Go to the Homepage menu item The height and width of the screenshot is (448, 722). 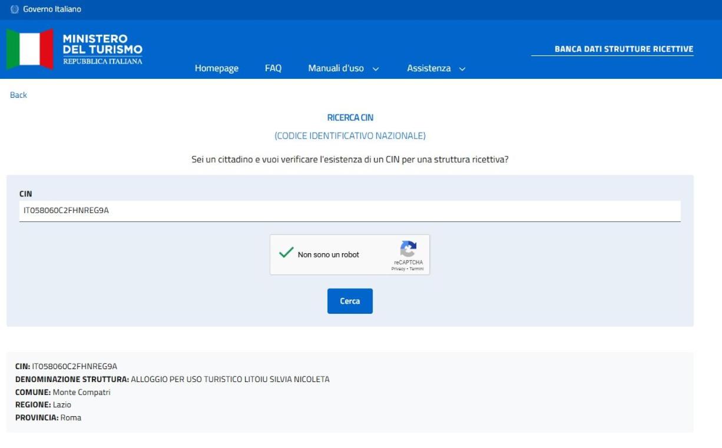217,68
